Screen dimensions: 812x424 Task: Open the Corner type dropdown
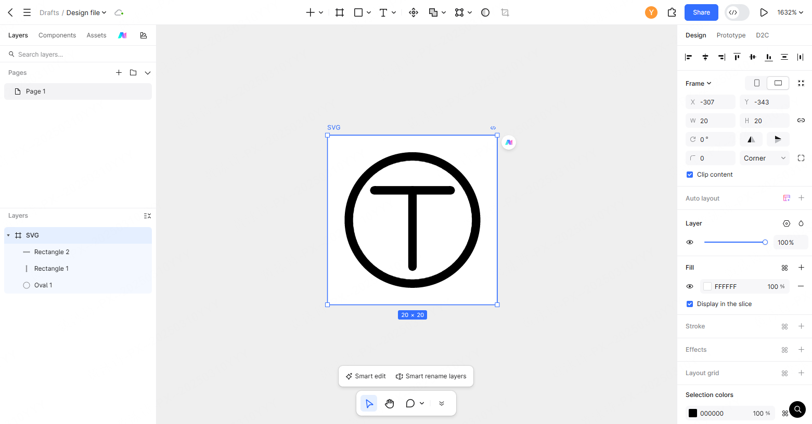(x=765, y=158)
